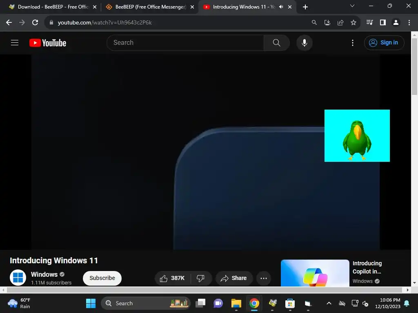This screenshot has width=418, height=313.
Task: Open Introducing Copilot video thumbnail
Action: [x=315, y=273]
